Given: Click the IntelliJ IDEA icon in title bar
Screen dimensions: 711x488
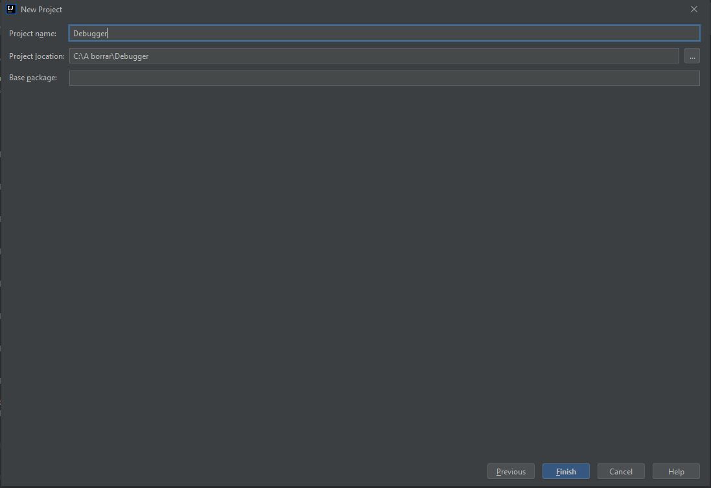Looking at the screenshot, I should tap(11, 9).
